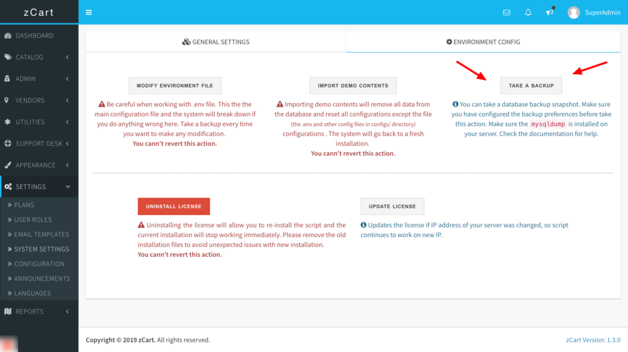Viewport: 628px width, 352px height.
Task: Click the Update License button
Action: click(x=392, y=207)
